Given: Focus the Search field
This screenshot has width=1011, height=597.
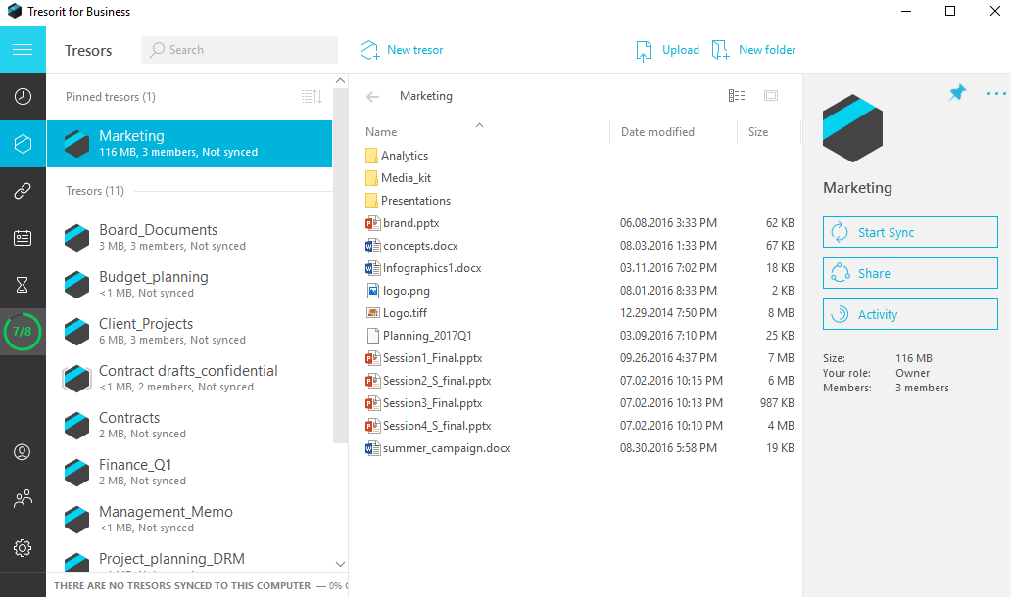Looking at the screenshot, I should click(239, 50).
